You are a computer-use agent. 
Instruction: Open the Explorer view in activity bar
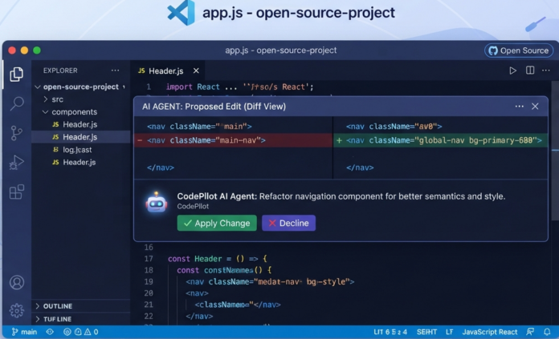[16, 75]
